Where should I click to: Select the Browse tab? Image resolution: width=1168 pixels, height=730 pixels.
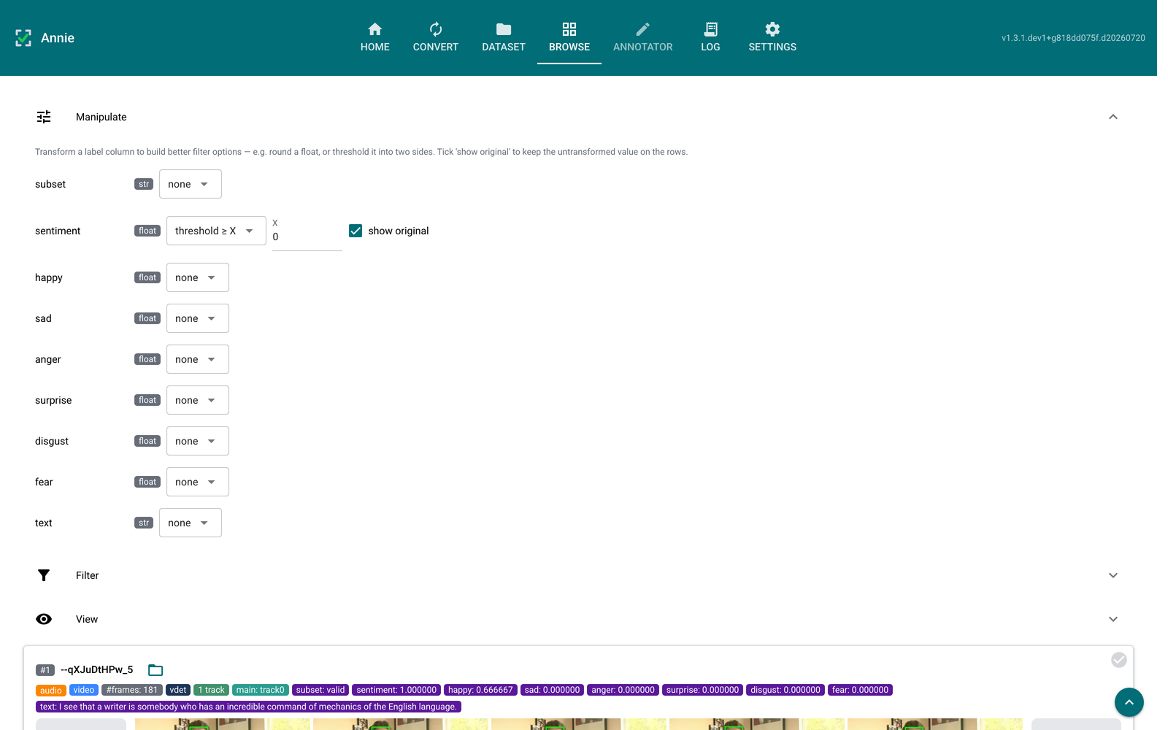[x=569, y=38]
